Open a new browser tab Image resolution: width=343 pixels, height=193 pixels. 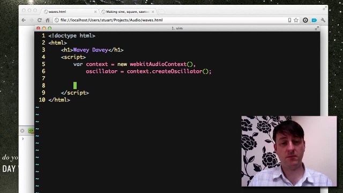pos(161,12)
